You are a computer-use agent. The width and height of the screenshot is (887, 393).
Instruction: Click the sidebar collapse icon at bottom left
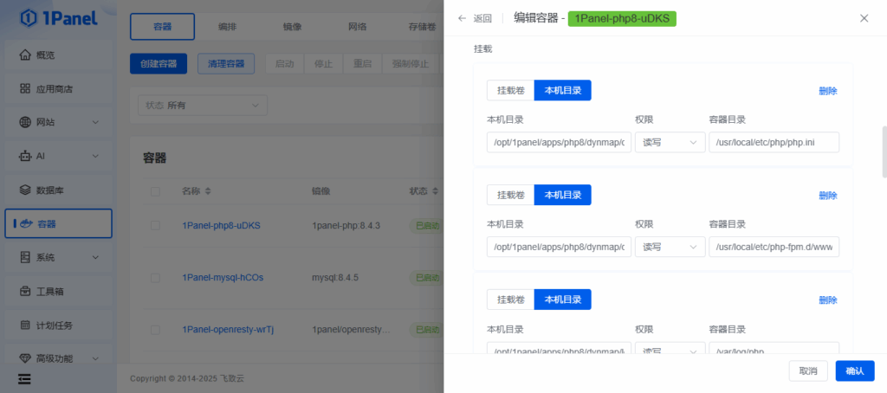pos(24,378)
